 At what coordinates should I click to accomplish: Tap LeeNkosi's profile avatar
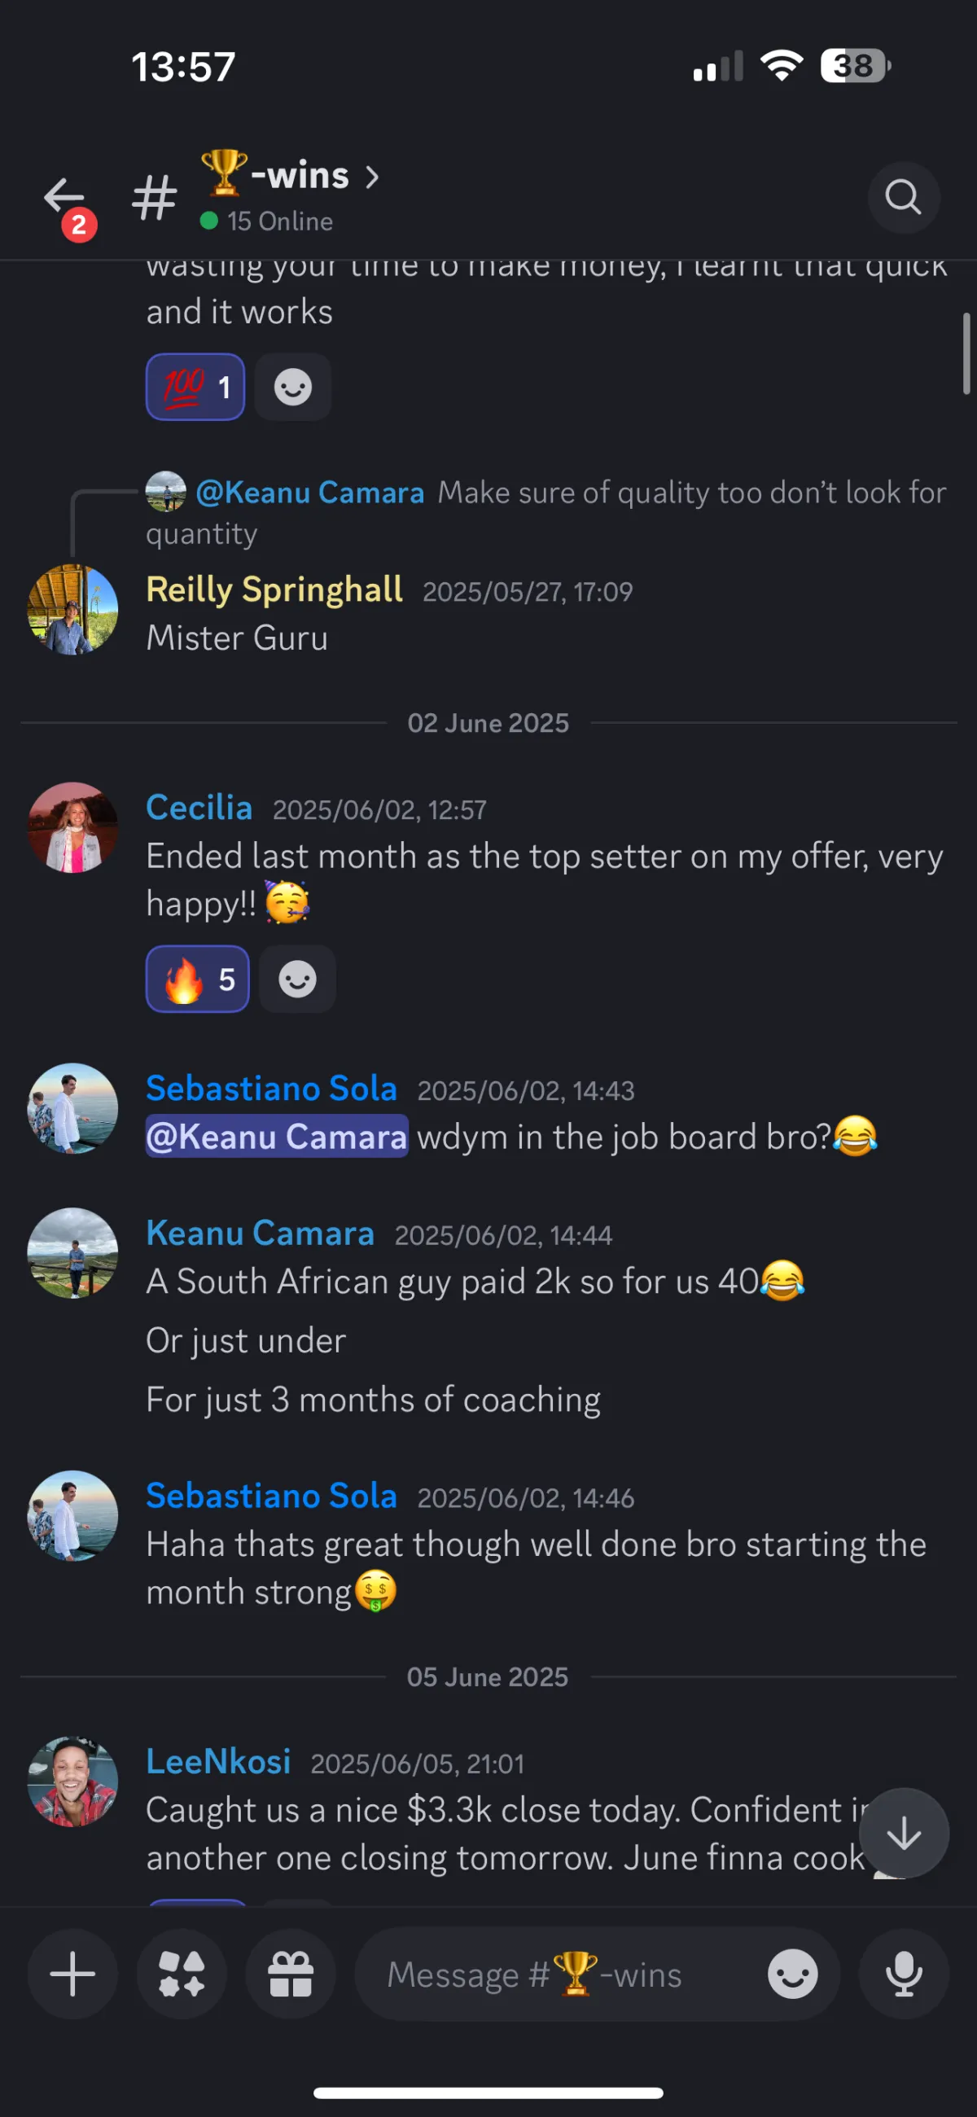[72, 1782]
